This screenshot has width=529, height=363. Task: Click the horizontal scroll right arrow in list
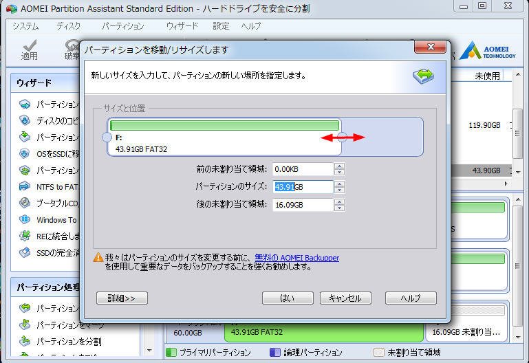506,184
